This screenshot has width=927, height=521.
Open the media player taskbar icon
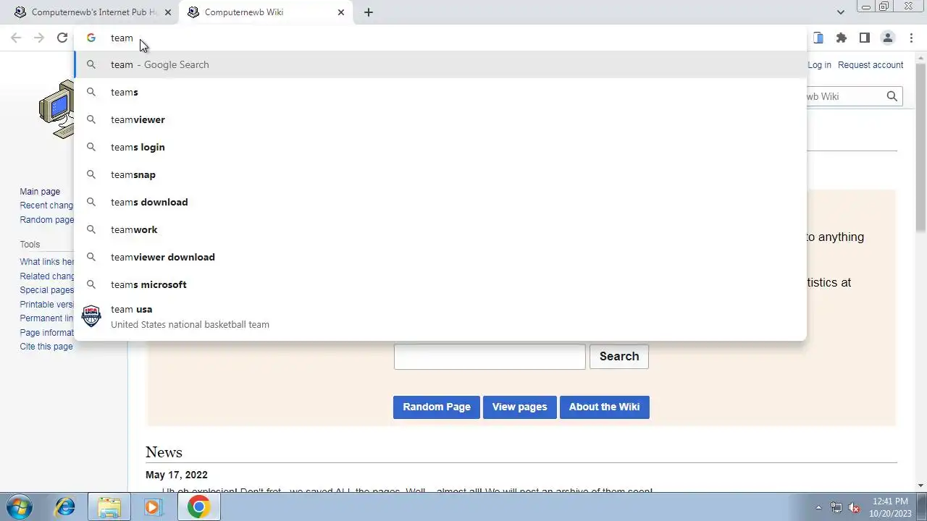153,507
